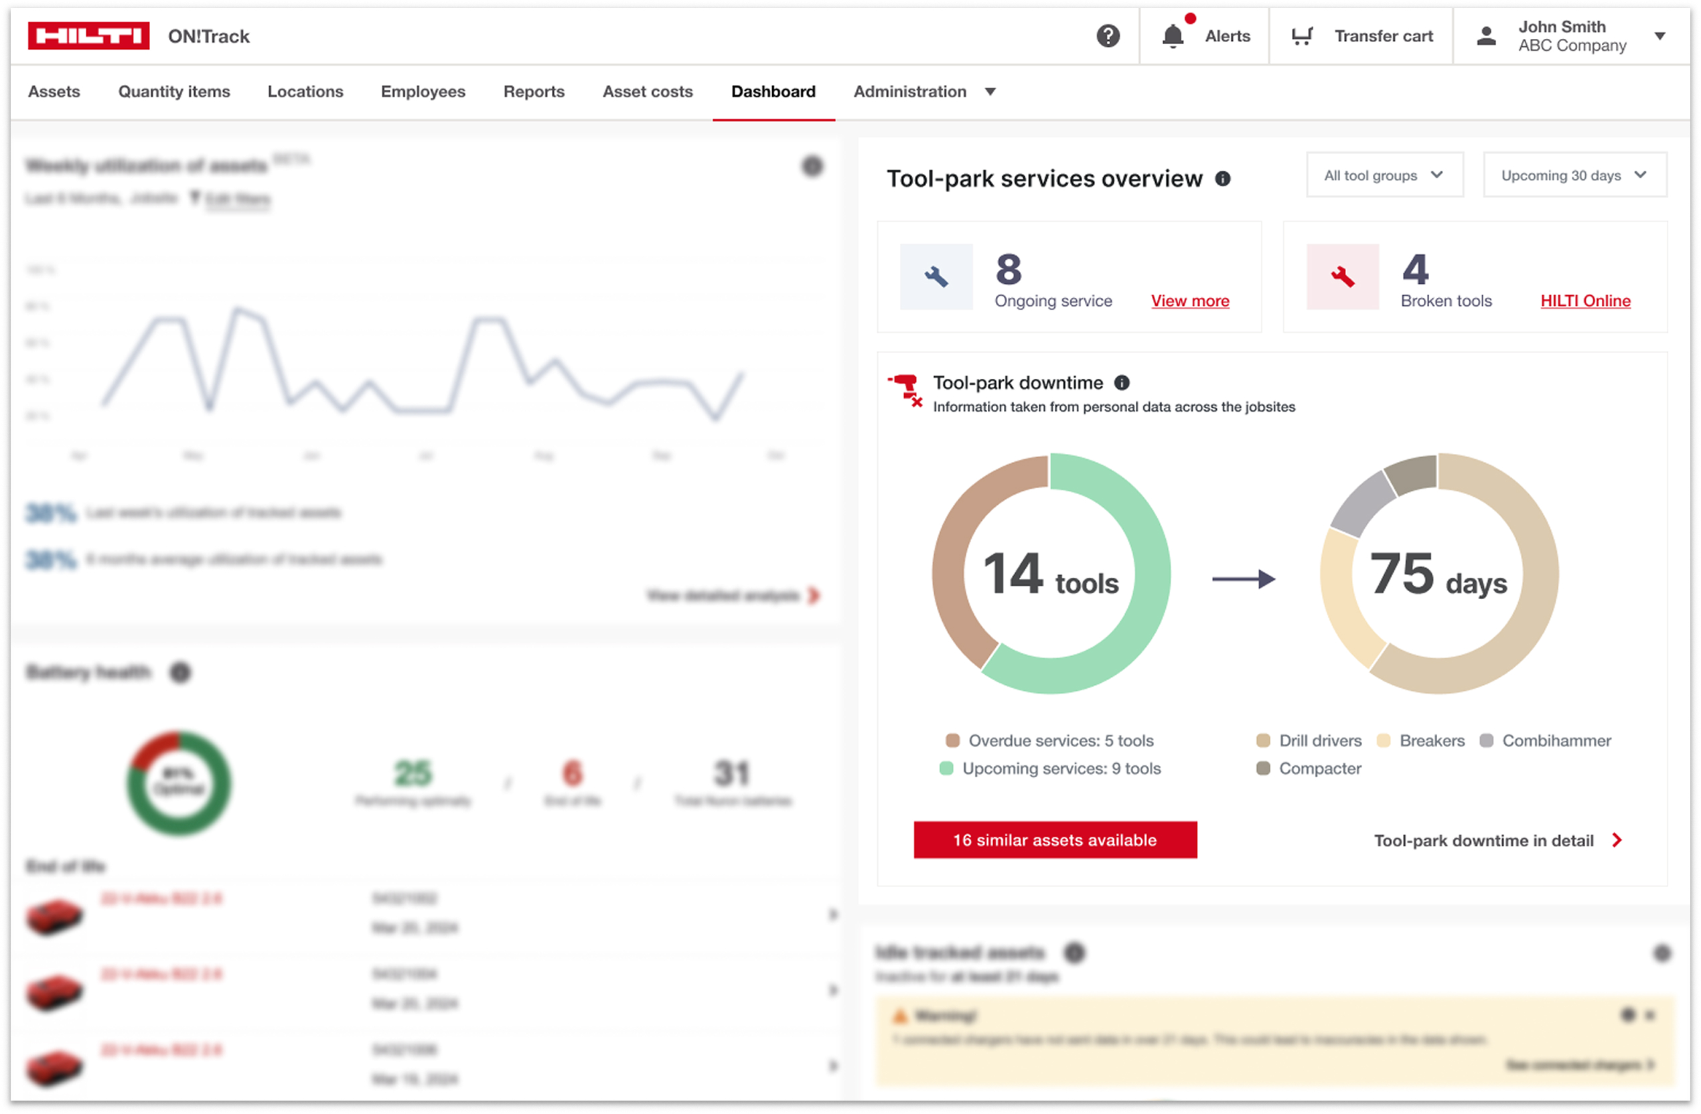Expand the Administration menu arrow
This screenshot has height=1114, width=1701.
(x=990, y=92)
